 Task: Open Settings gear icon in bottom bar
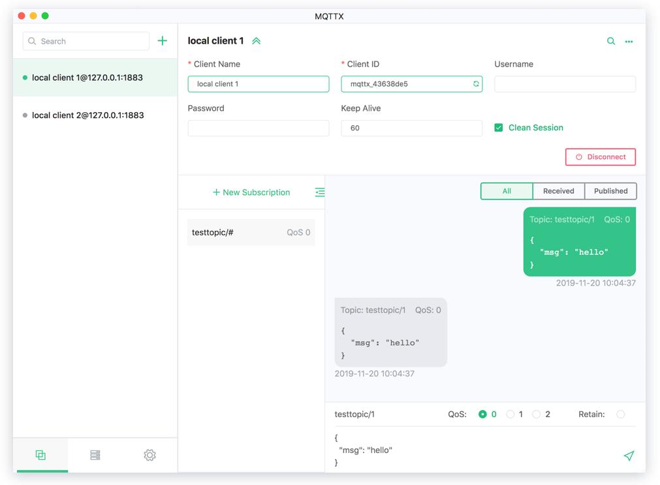149,455
